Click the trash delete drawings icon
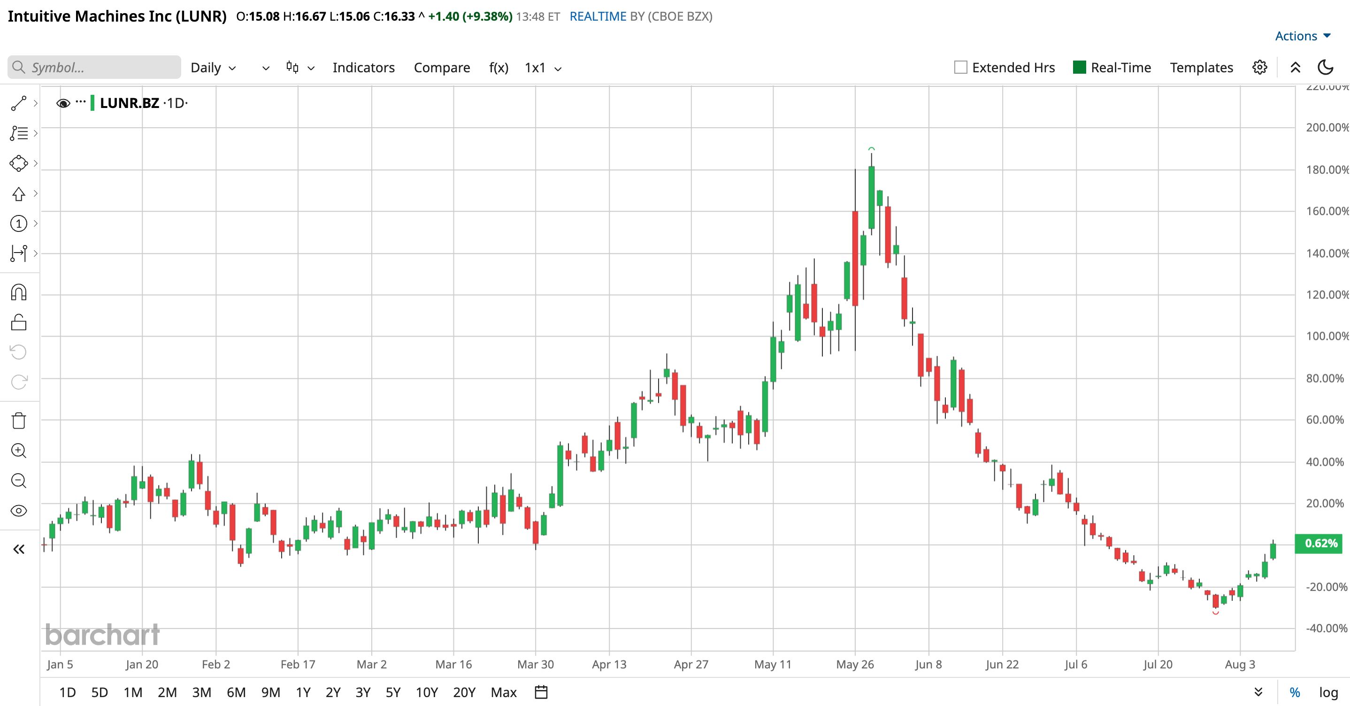 point(19,421)
